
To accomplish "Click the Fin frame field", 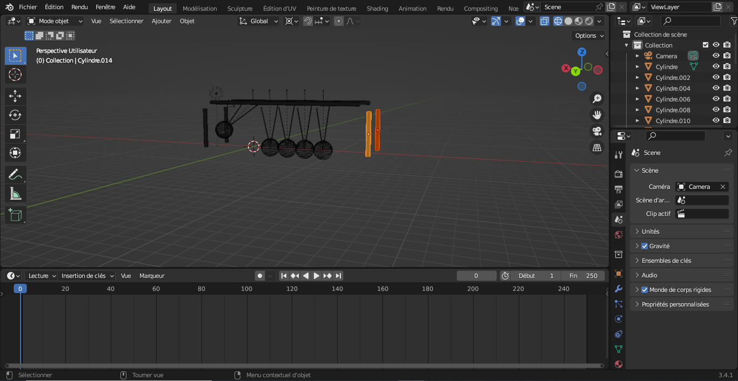I will 584,276.
